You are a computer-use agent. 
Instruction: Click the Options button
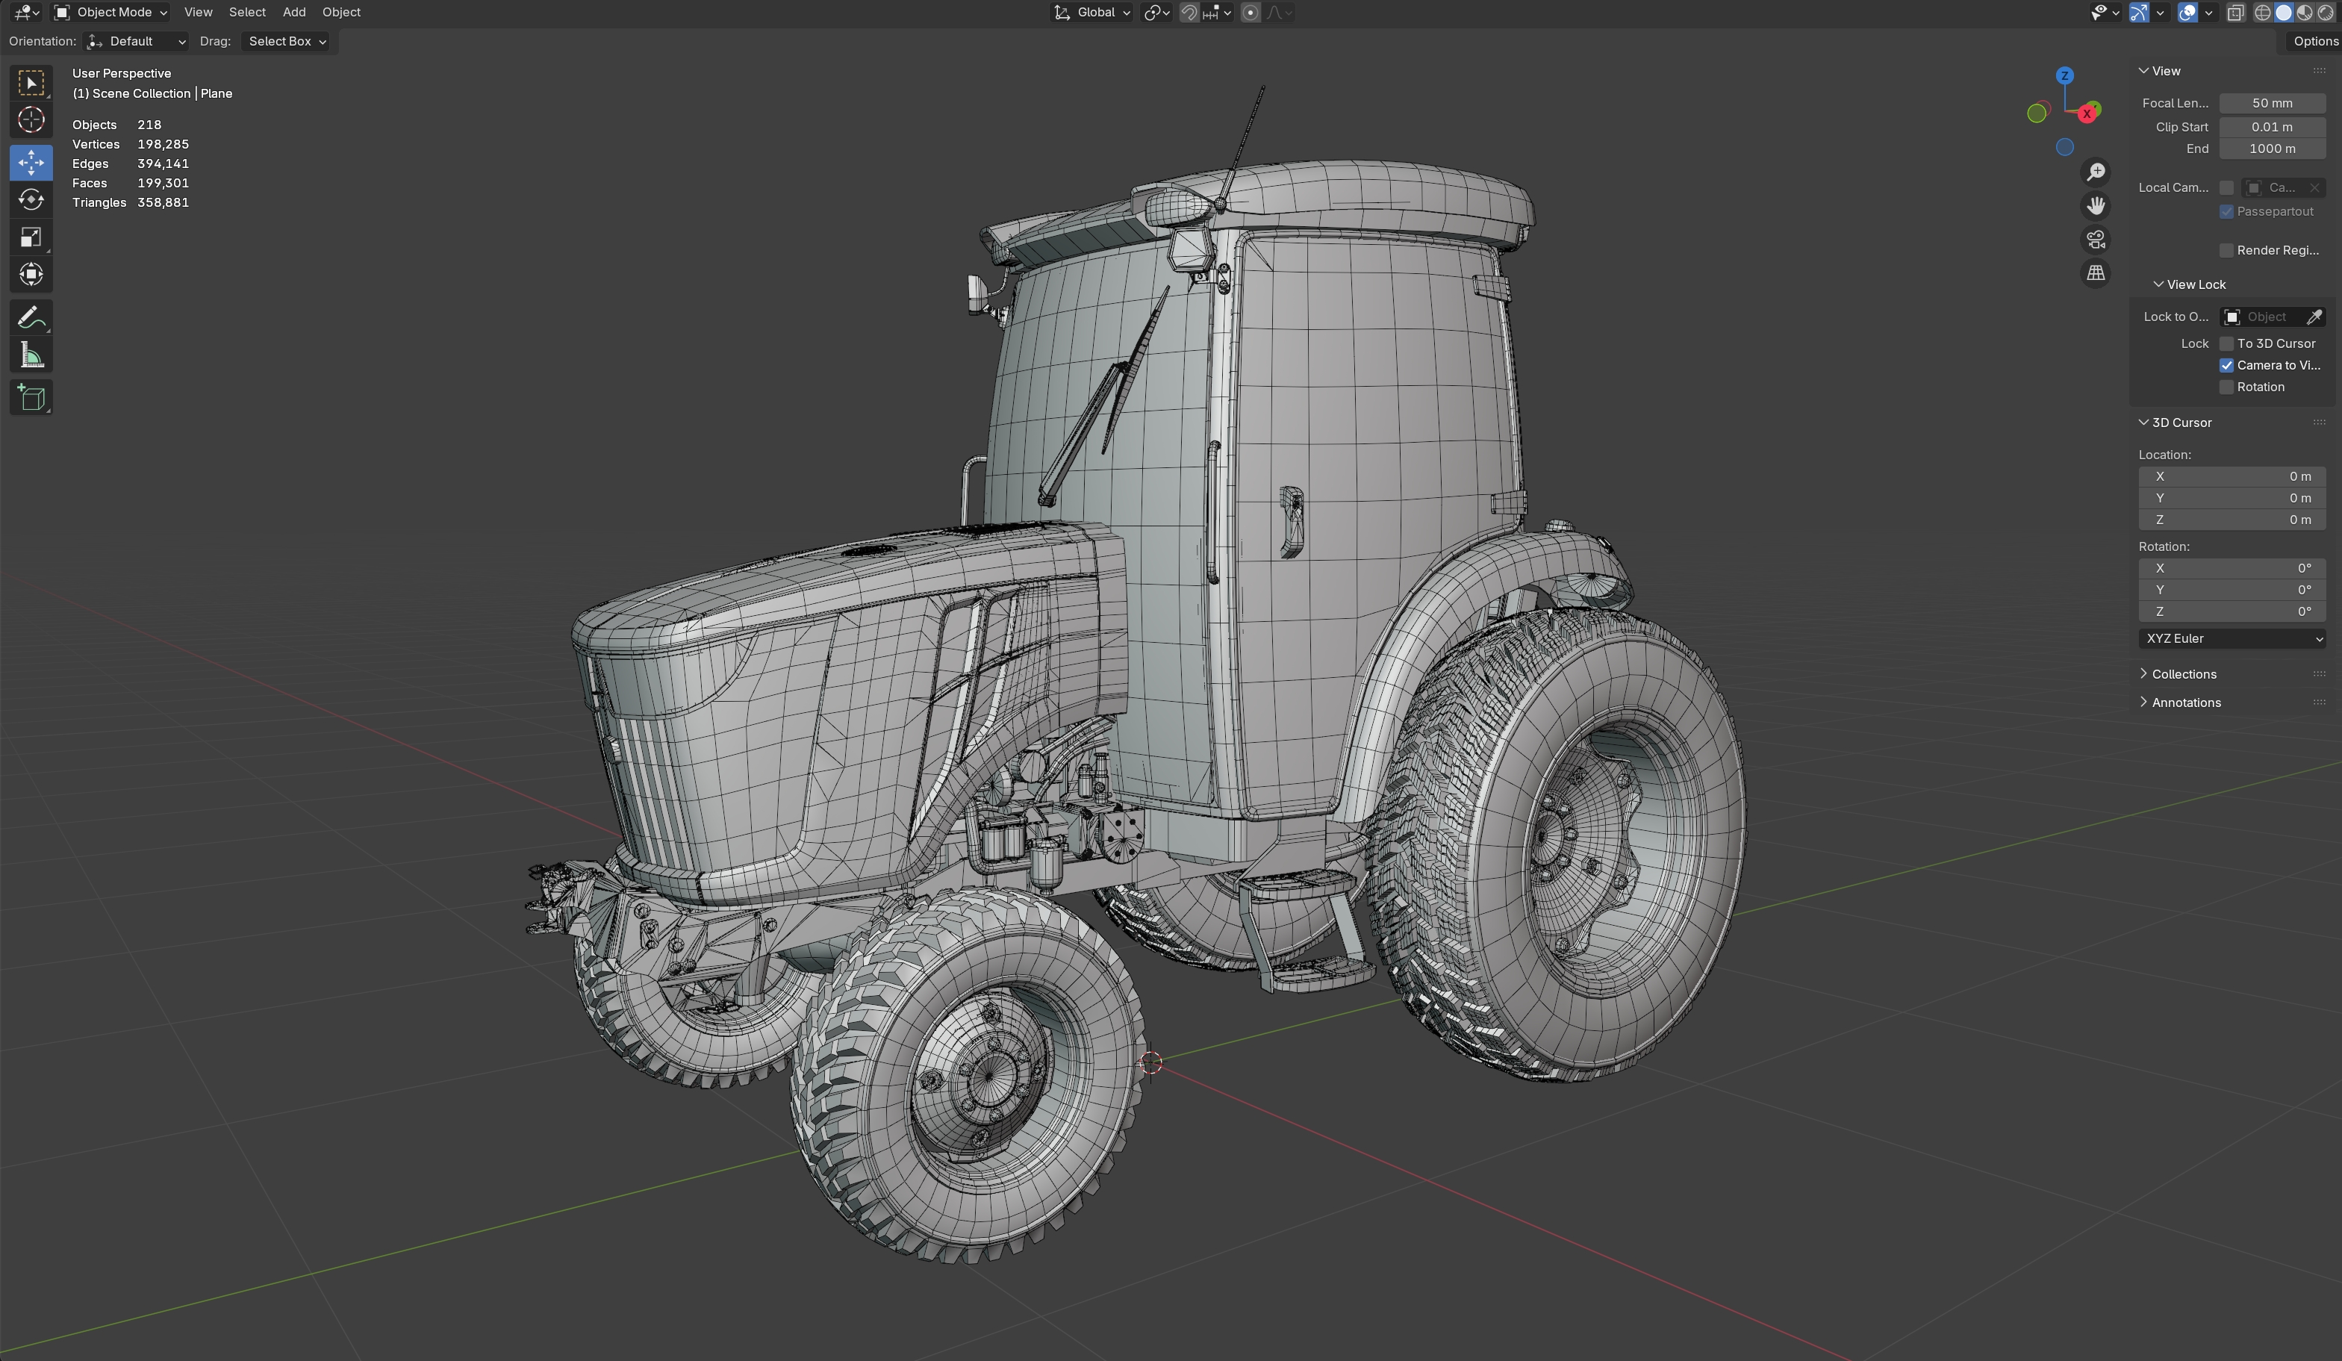coord(2314,41)
